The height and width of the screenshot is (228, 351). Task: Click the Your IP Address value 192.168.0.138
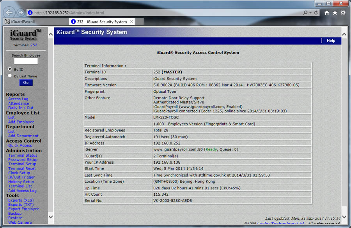click(x=167, y=162)
